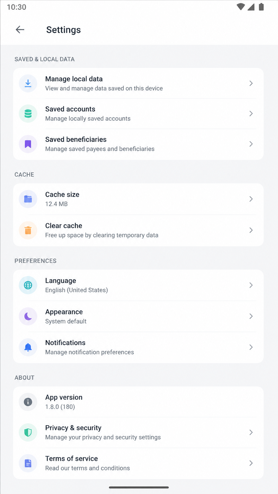278x494 pixels.
Task: Open Terms of service text link
Action: (x=71, y=459)
